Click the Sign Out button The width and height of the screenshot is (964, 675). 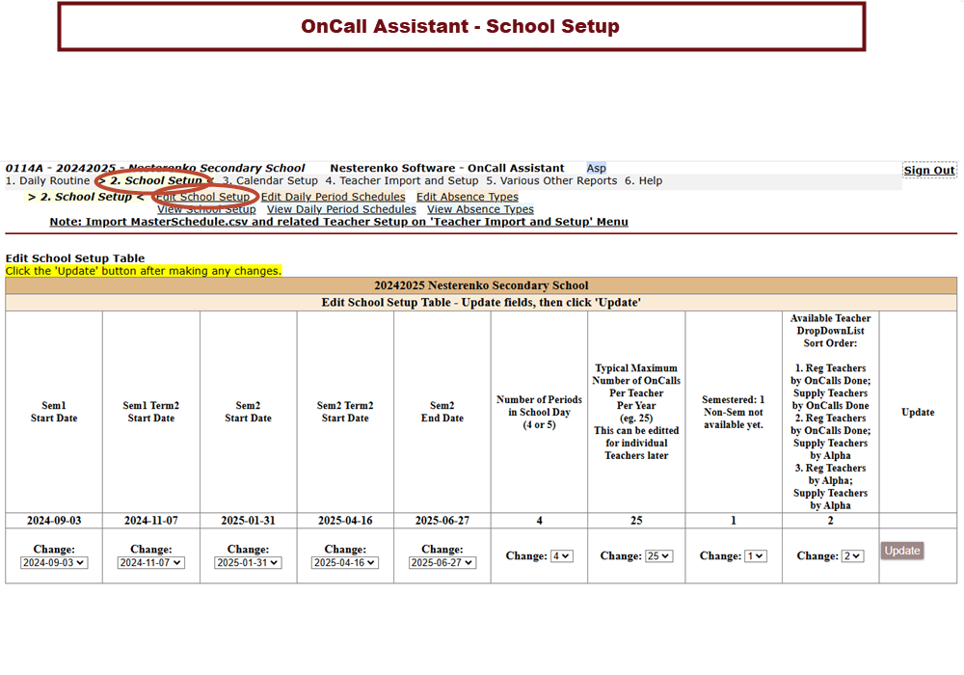click(x=929, y=171)
